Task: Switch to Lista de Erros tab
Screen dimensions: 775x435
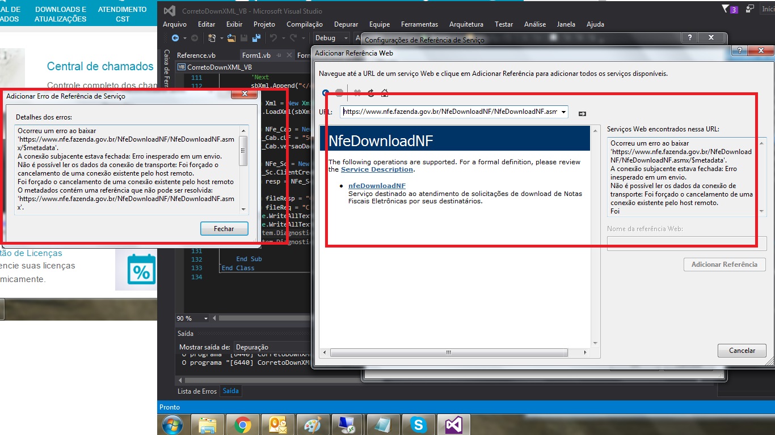Action: [x=197, y=391]
